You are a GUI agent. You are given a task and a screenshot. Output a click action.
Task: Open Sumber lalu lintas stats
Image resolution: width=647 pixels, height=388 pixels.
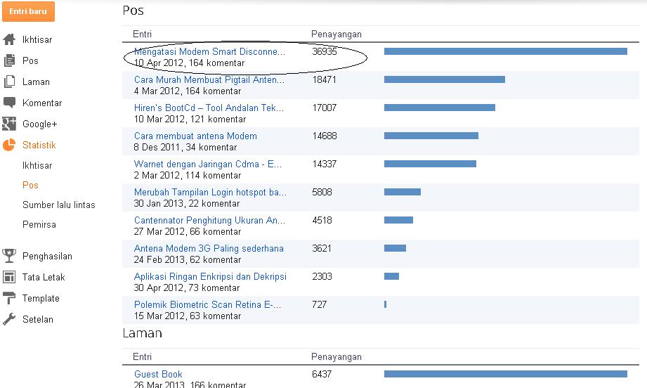[58, 205]
